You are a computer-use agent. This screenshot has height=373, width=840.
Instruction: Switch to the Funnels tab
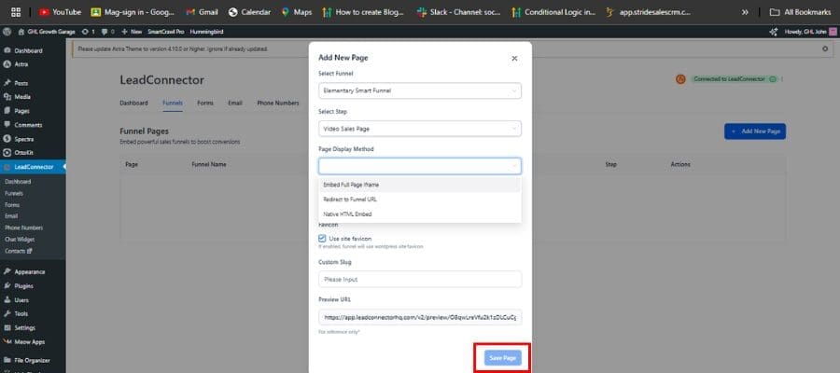click(x=173, y=103)
